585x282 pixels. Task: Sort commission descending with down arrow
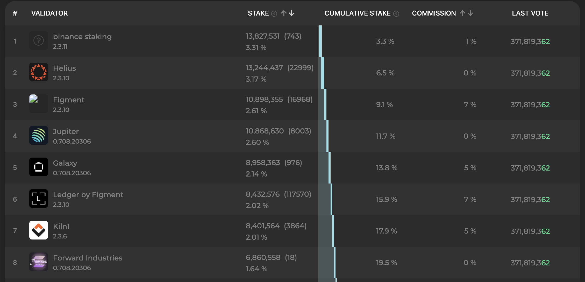coord(470,13)
